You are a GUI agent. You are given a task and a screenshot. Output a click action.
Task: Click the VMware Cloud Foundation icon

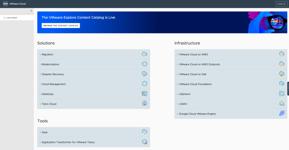tap(282, 84)
